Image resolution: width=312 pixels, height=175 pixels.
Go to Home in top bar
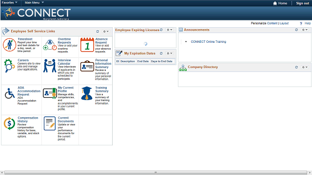[283, 3]
